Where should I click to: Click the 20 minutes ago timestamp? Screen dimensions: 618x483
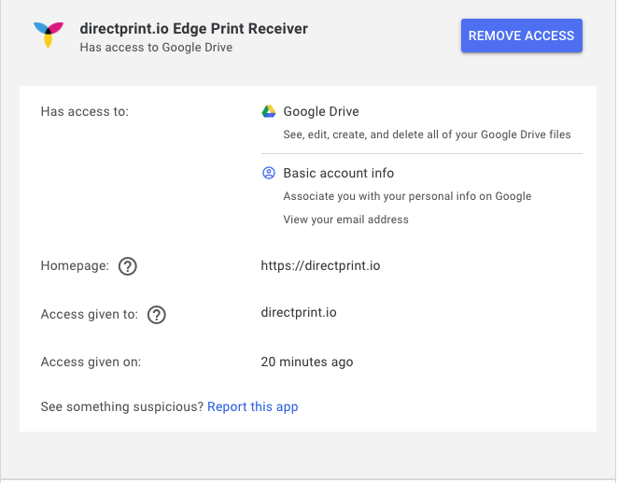pyautogui.click(x=307, y=362)
